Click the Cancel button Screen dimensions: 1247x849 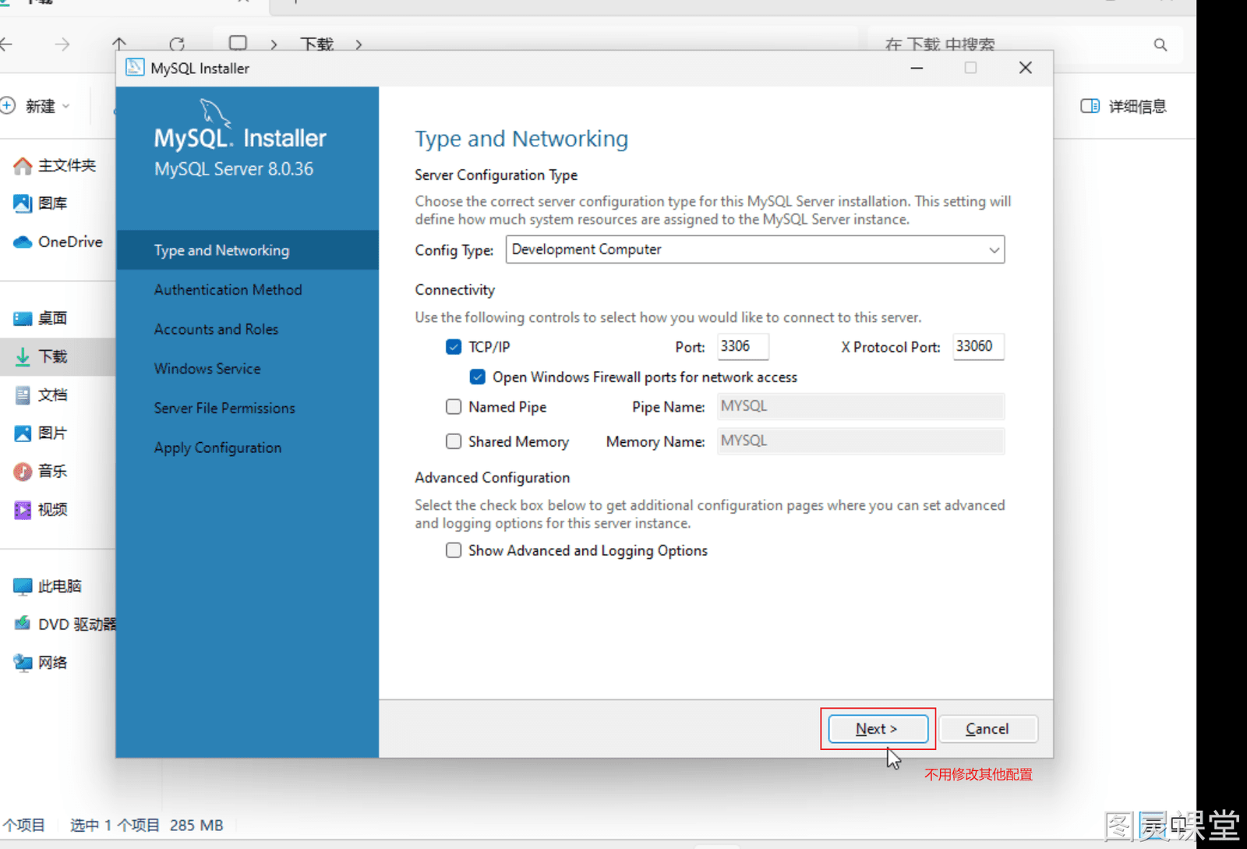tap(987, 729)
